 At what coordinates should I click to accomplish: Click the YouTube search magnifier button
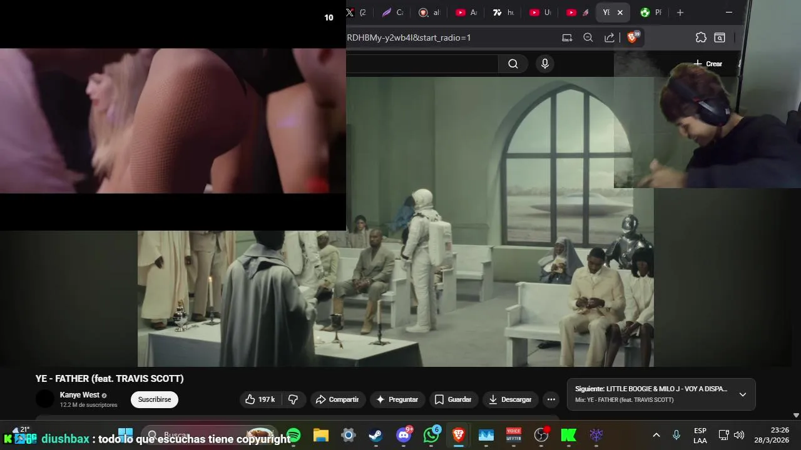click(x=513, y=64)
